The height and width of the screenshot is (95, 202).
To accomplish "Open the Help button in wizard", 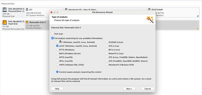I will 57,89.
